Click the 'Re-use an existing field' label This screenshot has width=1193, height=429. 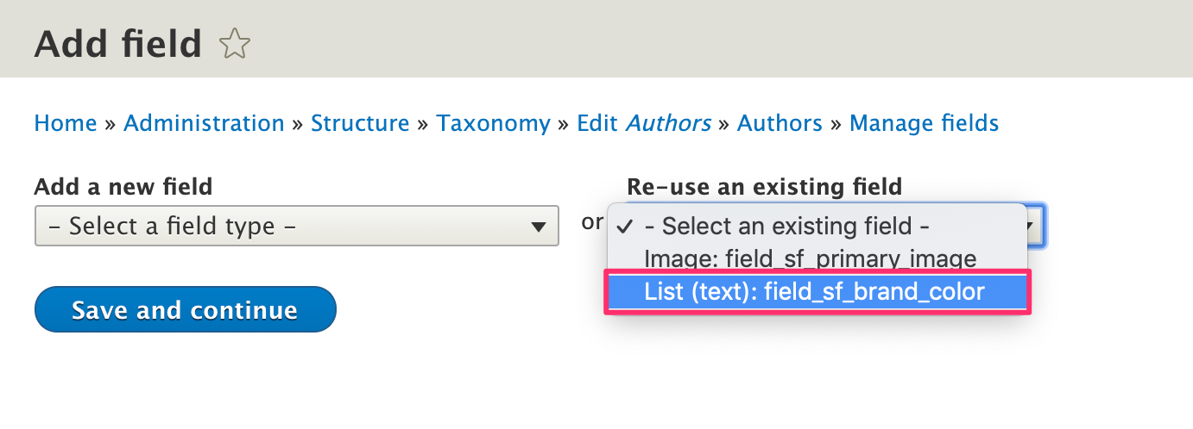tap(764, 186)
